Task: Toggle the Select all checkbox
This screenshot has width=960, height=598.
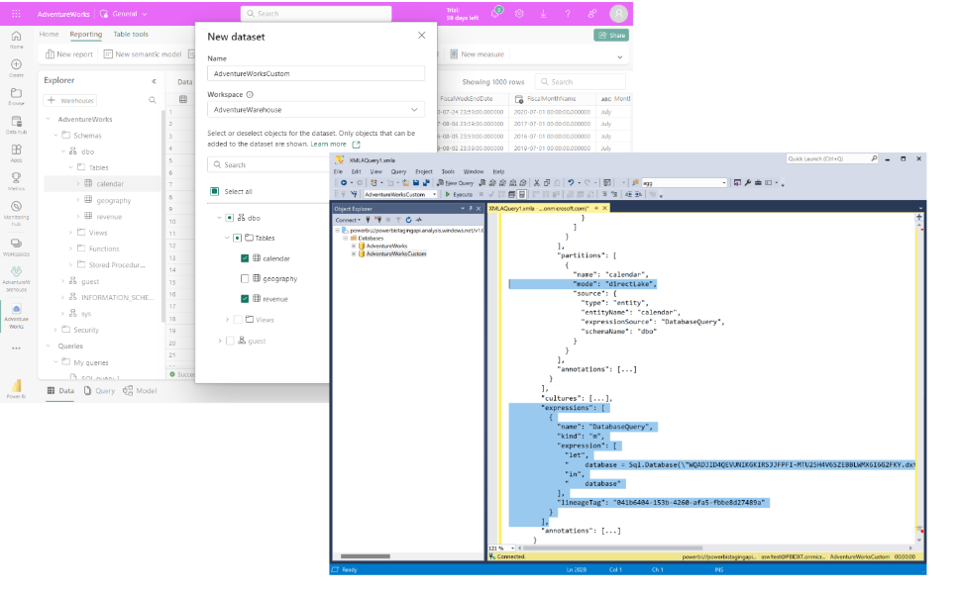Action: tap(215, 192)
